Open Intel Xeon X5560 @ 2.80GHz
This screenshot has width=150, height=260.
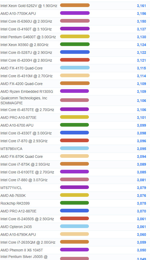coord(24,45)
